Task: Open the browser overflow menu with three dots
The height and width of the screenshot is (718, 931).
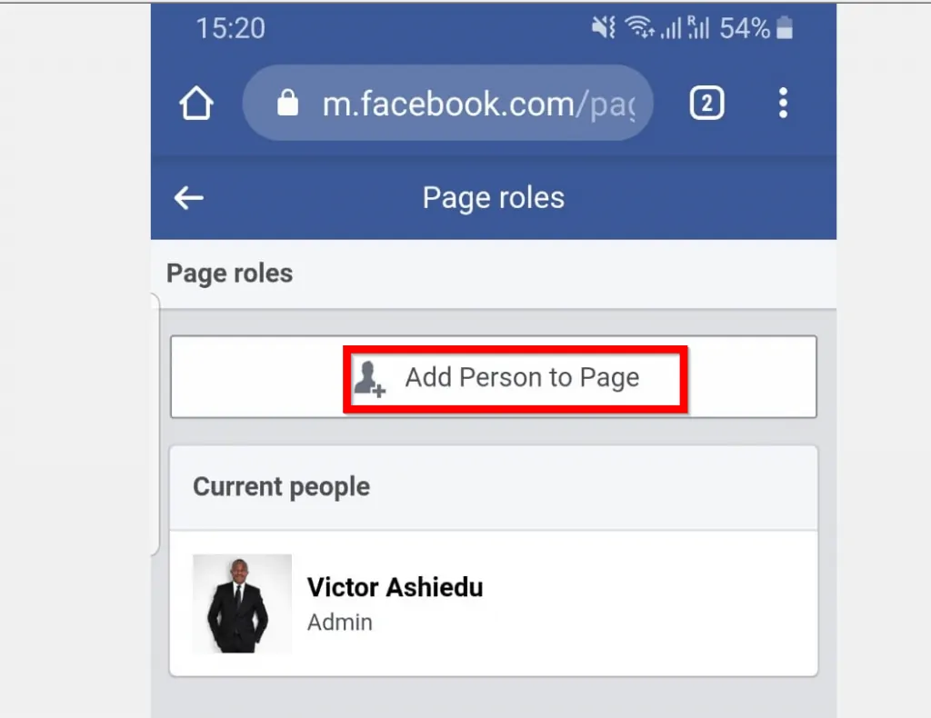Action: pos(783,103)
